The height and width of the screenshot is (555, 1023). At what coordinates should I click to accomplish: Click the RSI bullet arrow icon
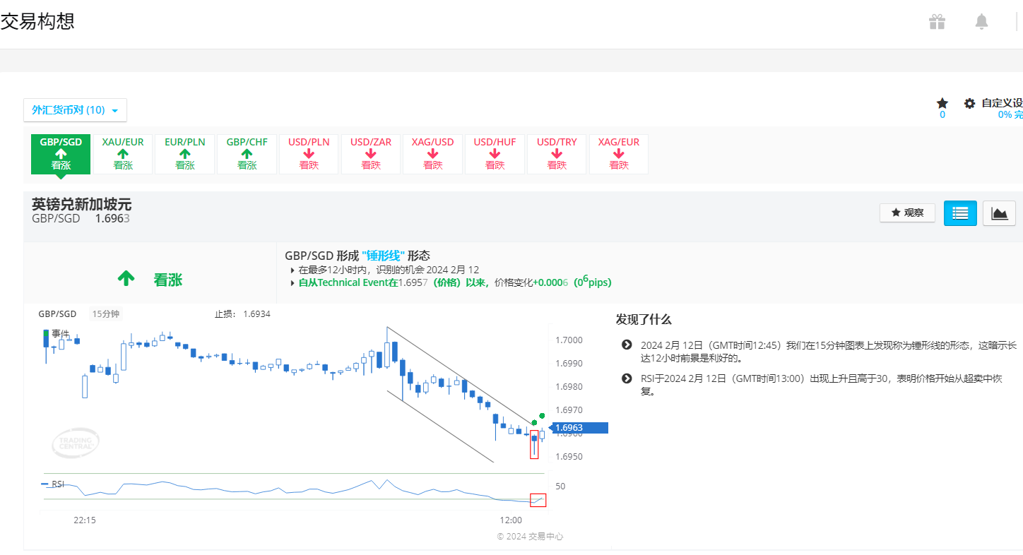tap(626, 378)
